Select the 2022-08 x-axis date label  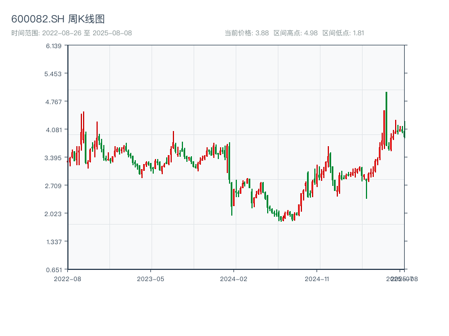[67, 278]
